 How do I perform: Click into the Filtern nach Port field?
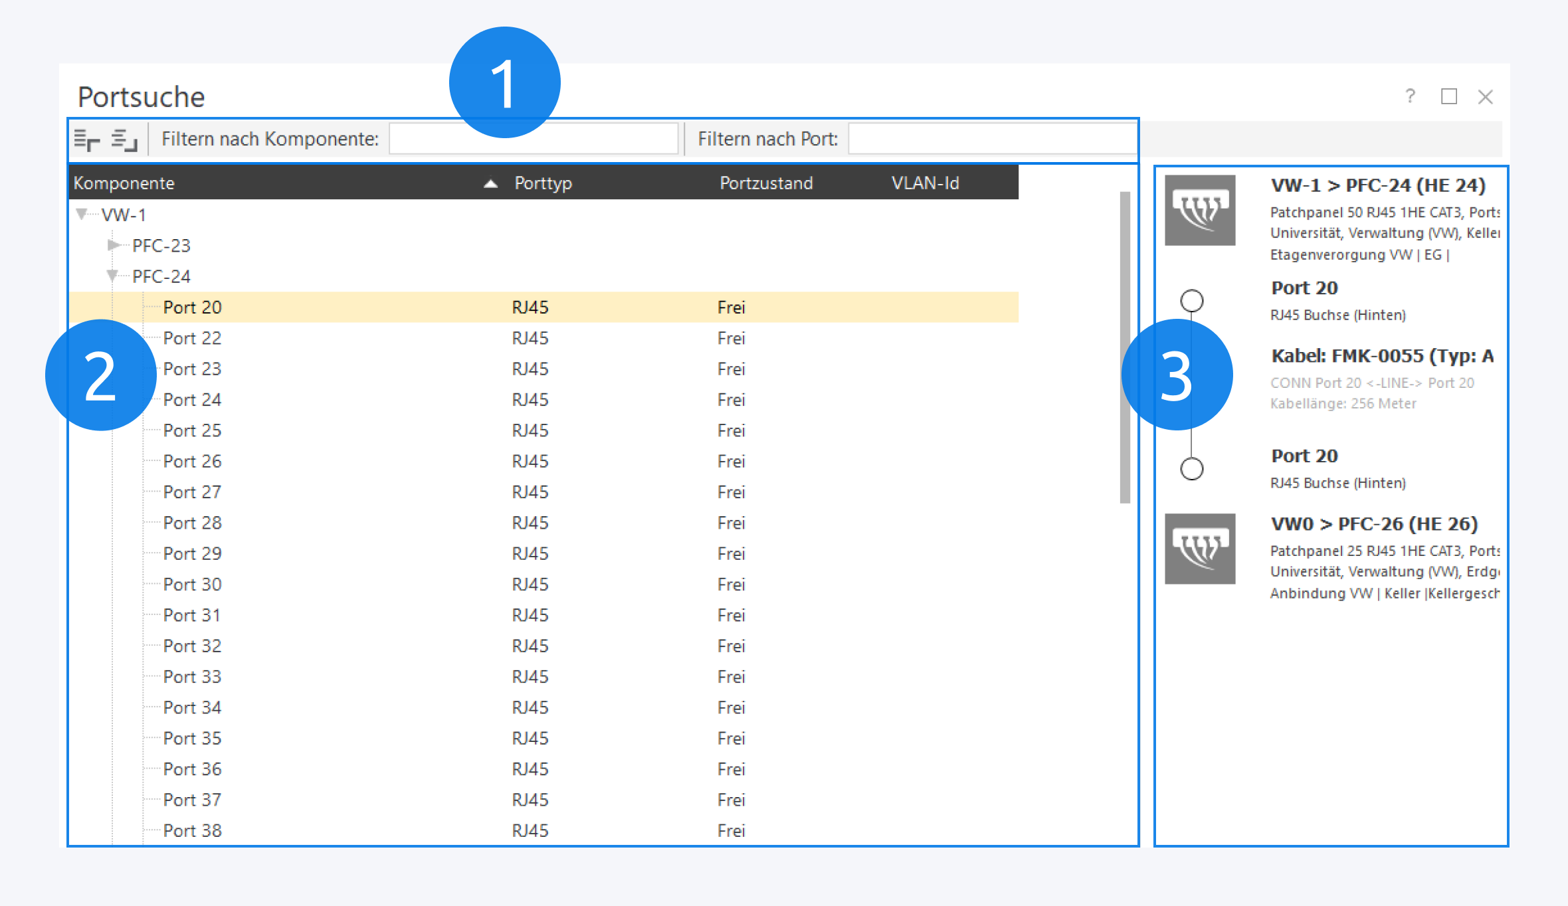point(991,139)
